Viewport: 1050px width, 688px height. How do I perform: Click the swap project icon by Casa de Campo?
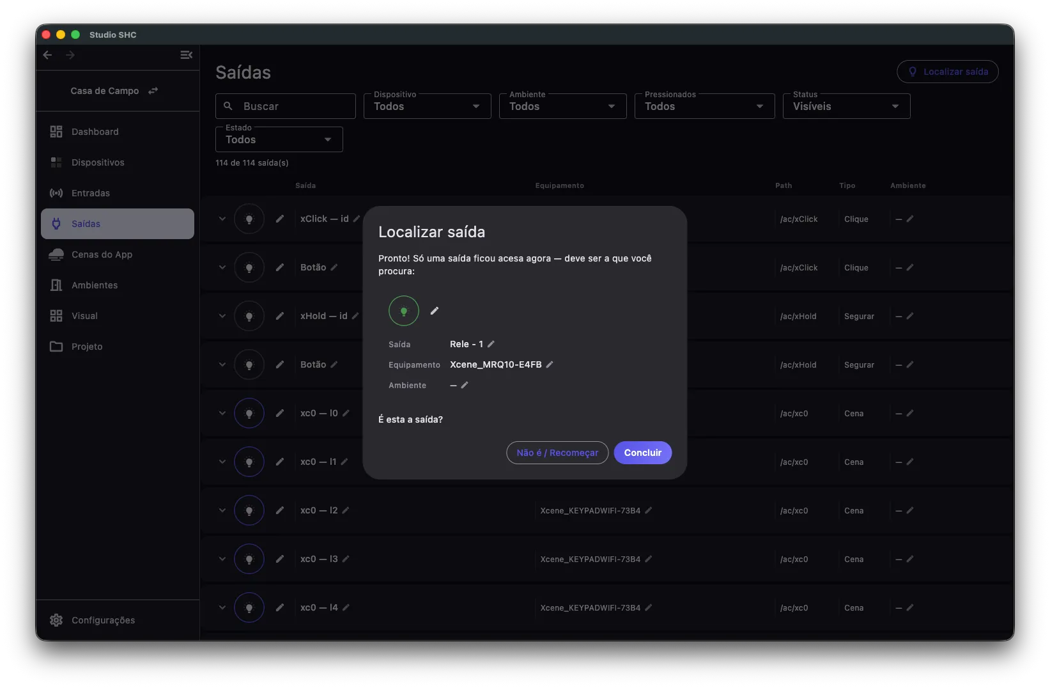tap(153, 91)
